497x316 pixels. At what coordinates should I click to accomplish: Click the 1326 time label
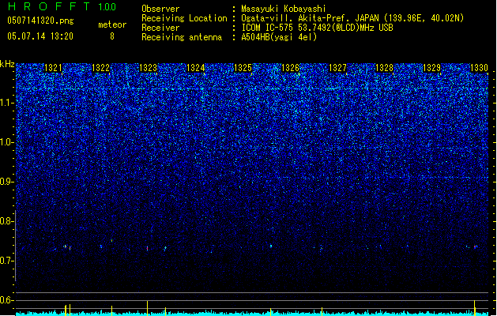pyautogui.click(x=290, y=68)
